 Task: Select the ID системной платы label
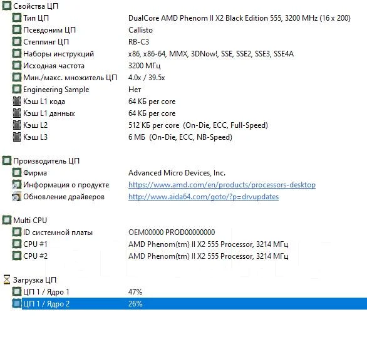[x=58, y=232]
